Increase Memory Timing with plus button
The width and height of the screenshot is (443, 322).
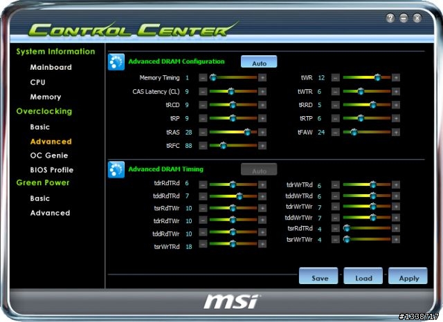262,77
